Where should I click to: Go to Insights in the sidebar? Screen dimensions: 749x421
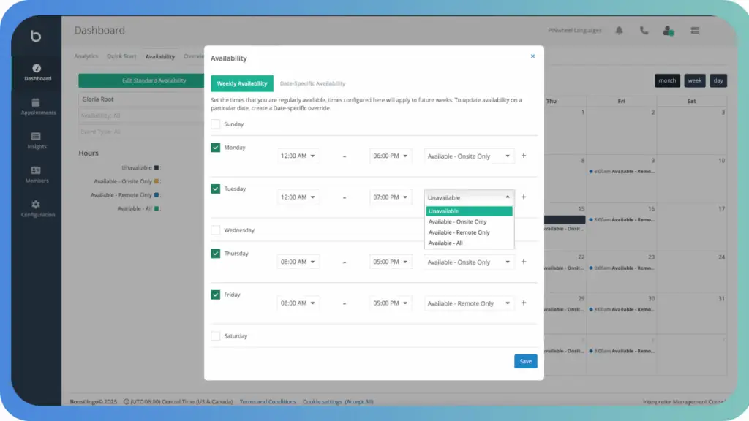pyautogui.click(x=37, y=137)
